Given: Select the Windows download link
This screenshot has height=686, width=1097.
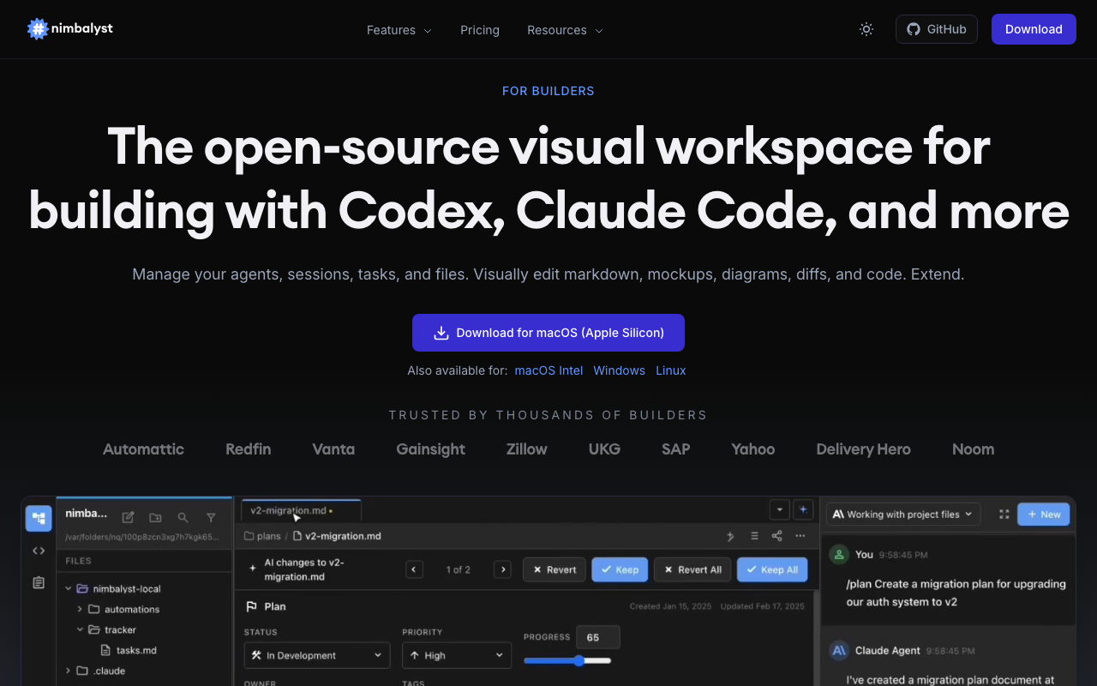Looking at the screenshot, I should tap(619, 370).
